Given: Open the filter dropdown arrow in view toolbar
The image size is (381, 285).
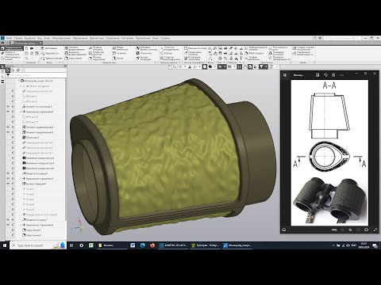Looking at the screenshot, I should click(x=265, y=67).
